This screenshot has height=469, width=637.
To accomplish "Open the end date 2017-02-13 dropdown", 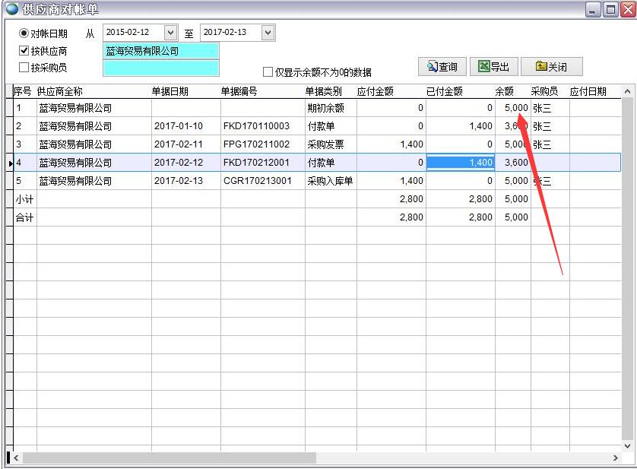I will 268,33.
